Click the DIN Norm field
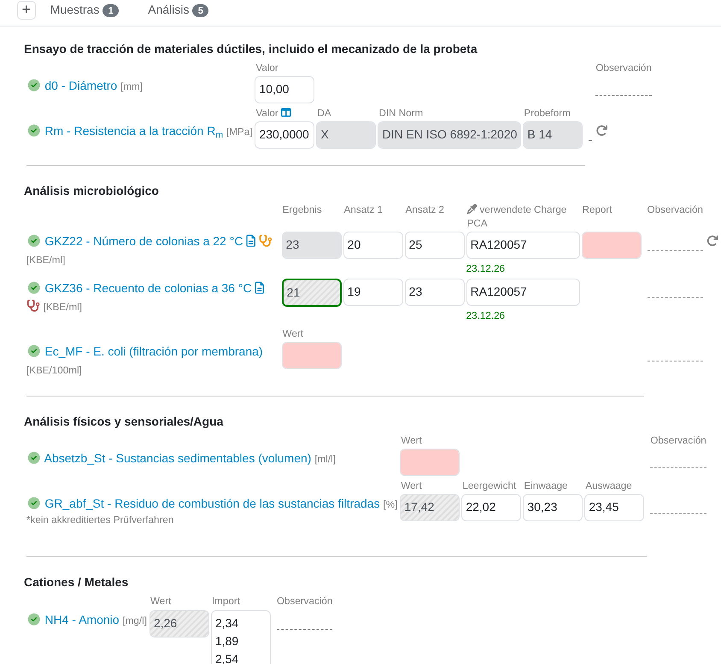Viewport: 721px width, 664px height. [449, 135]
